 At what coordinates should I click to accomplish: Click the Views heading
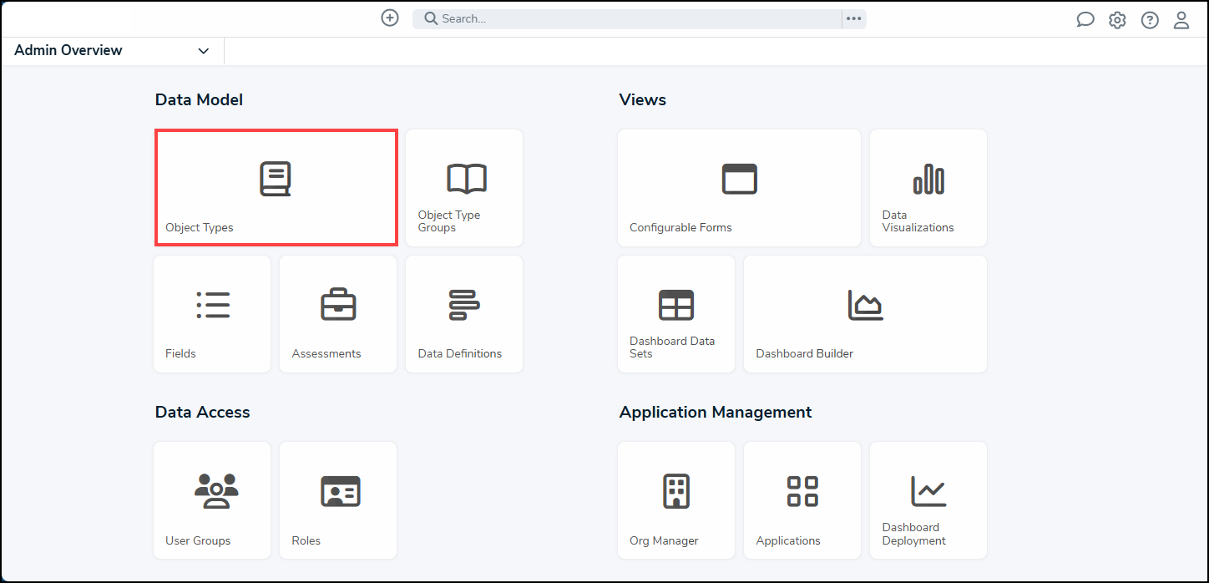643,99
